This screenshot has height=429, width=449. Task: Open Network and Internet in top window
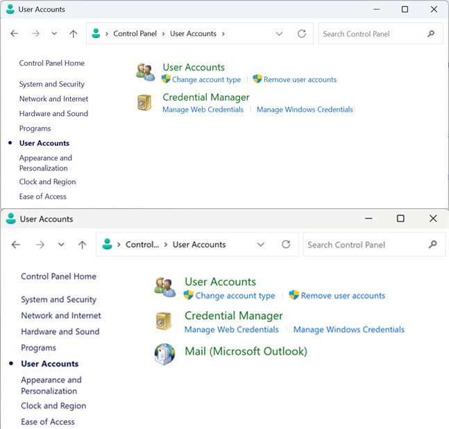click(x=53, y=99)
